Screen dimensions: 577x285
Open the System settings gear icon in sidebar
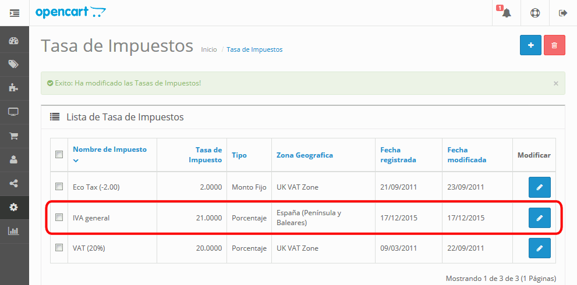coord(13,208)
